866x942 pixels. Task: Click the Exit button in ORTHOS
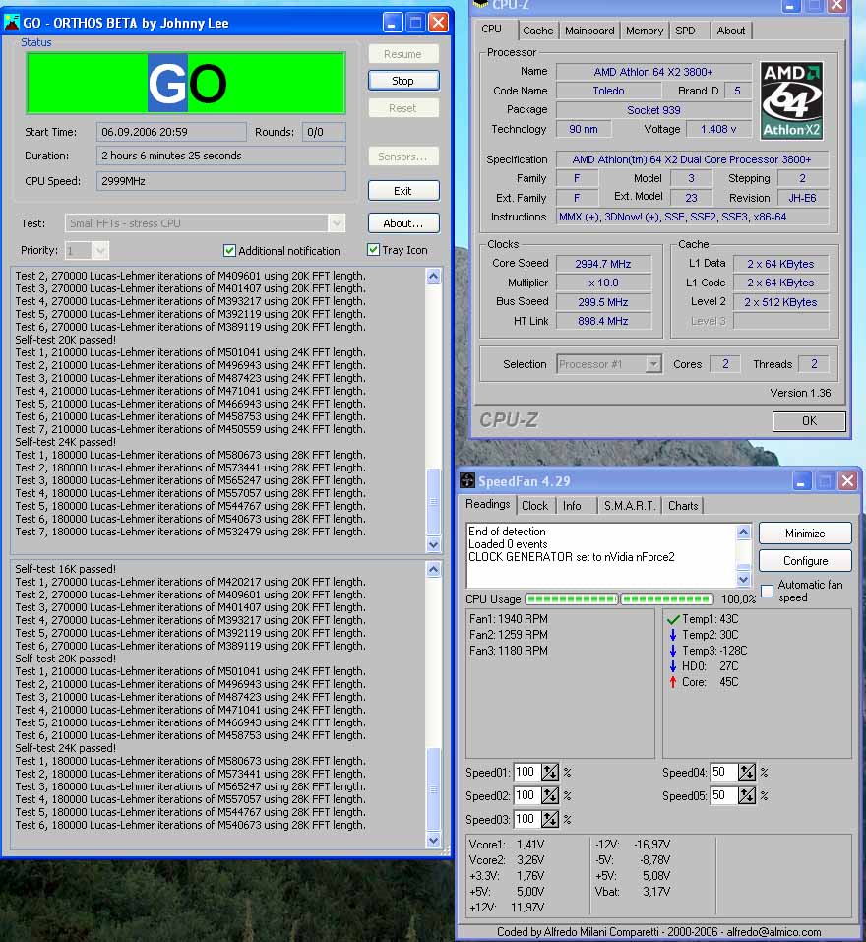click(x=402, y=191)
